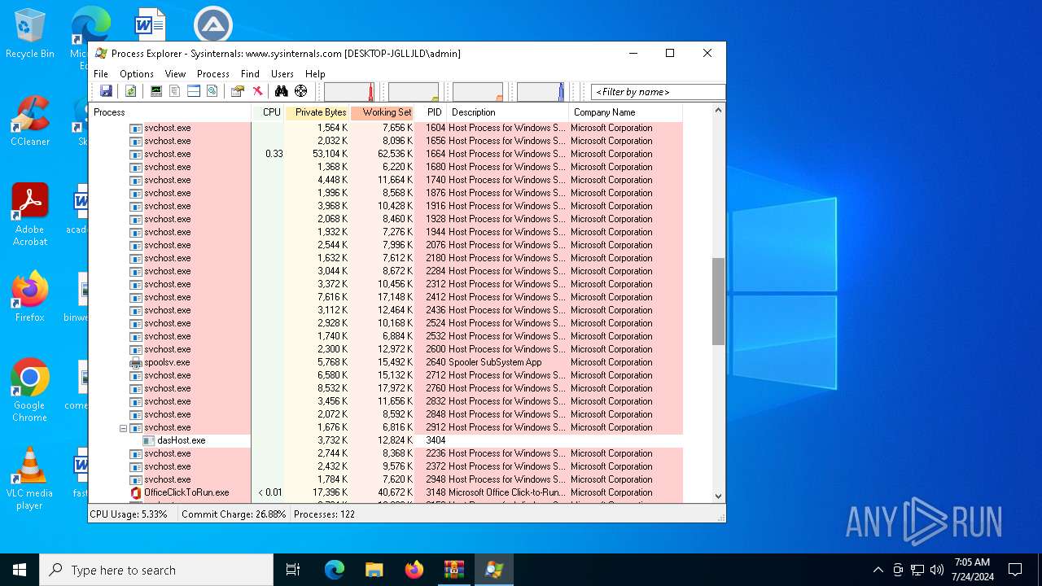Toggle Show Lower Pane toolbar icon

tap(193, 91)
